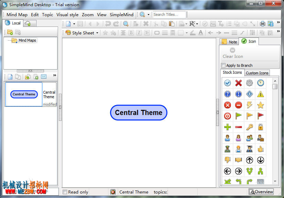Expand the top toolbar overflow chevron

pos(278,22)
